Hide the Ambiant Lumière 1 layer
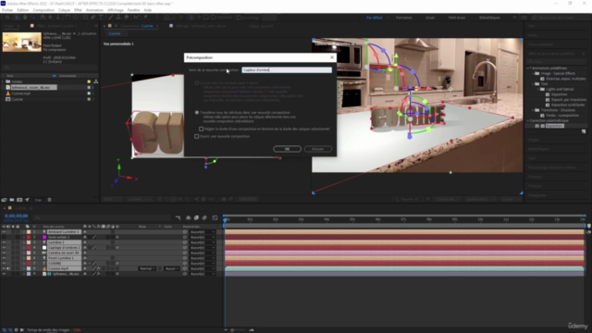 click(4, 232)
